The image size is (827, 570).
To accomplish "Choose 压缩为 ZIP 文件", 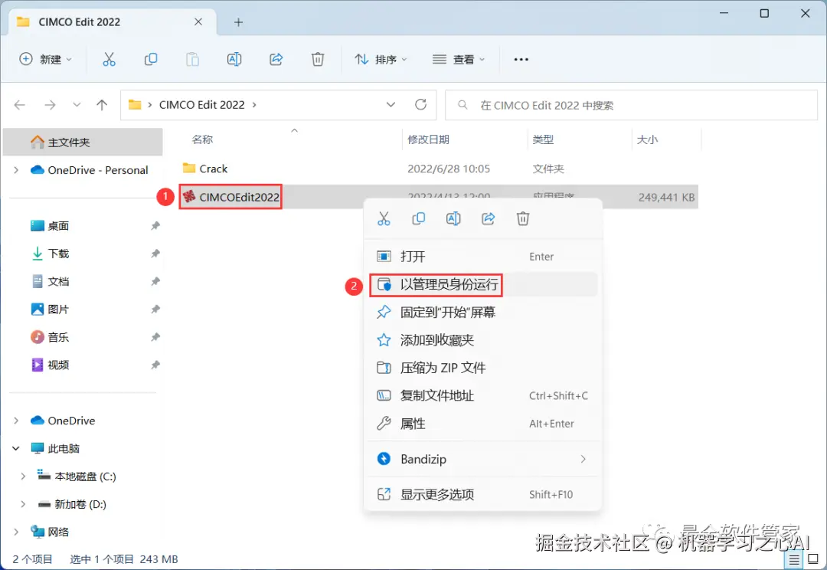I will (482, 368).
